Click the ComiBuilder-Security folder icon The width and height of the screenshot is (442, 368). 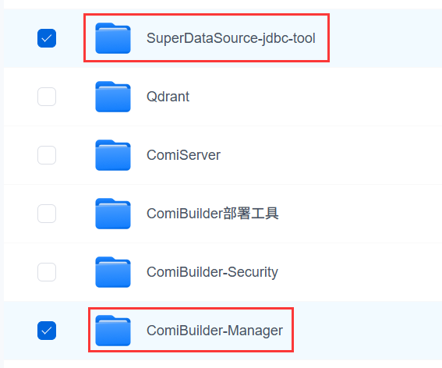click(113, 272)
